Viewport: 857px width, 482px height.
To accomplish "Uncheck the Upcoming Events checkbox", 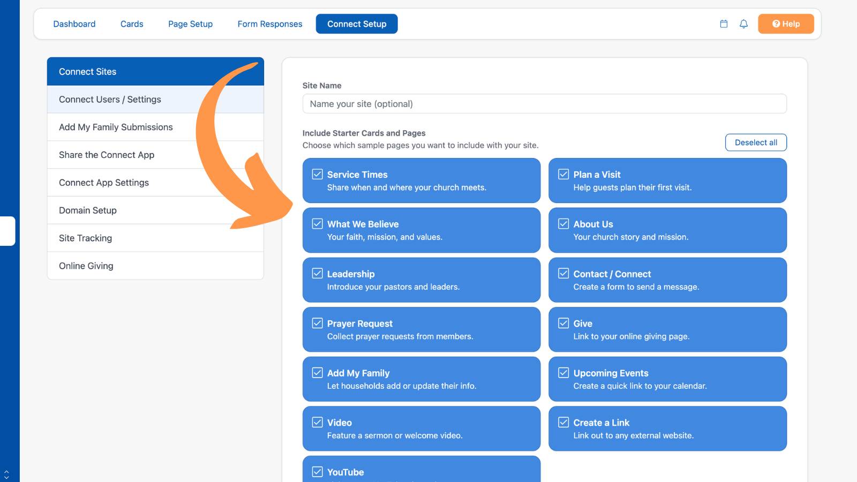I will coord(563,373).
